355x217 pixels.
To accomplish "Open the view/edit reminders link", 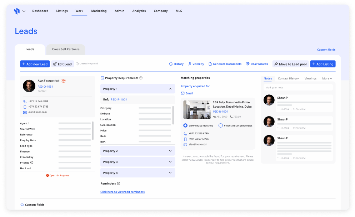I will point(123,192).
